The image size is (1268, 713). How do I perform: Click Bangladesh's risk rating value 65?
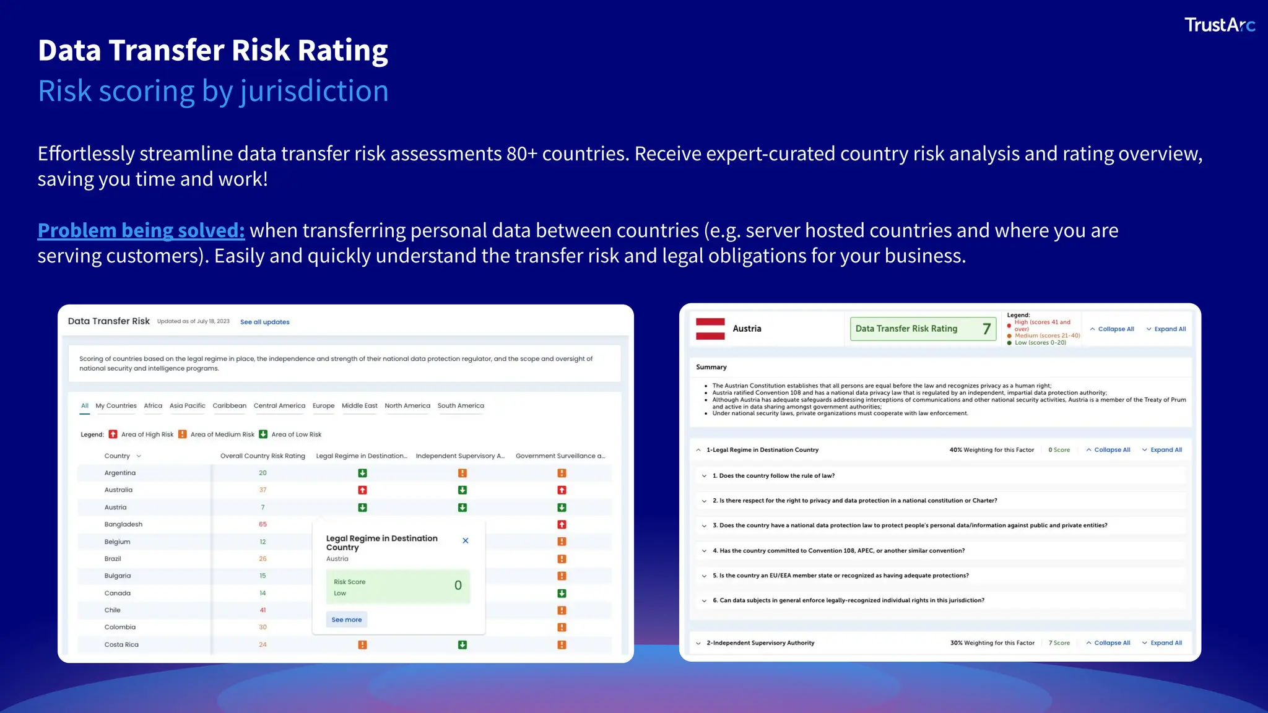coord(263,524)
